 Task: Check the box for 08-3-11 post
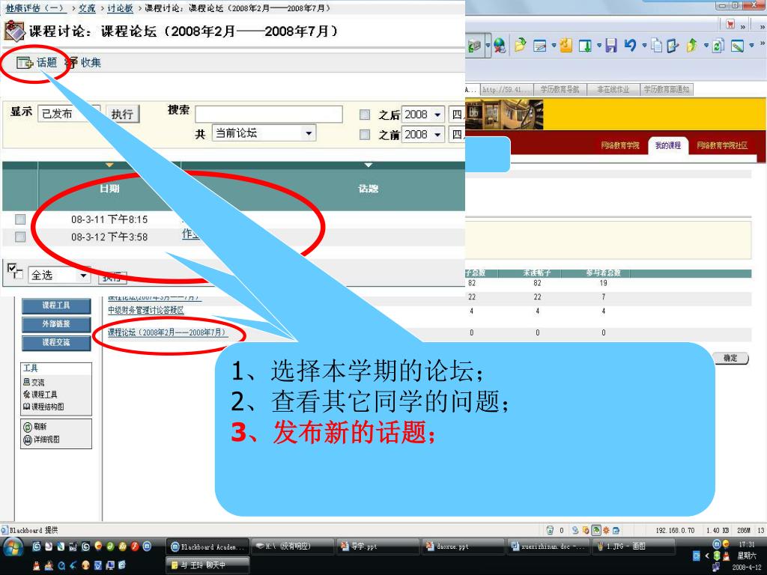tap(20, 219)
